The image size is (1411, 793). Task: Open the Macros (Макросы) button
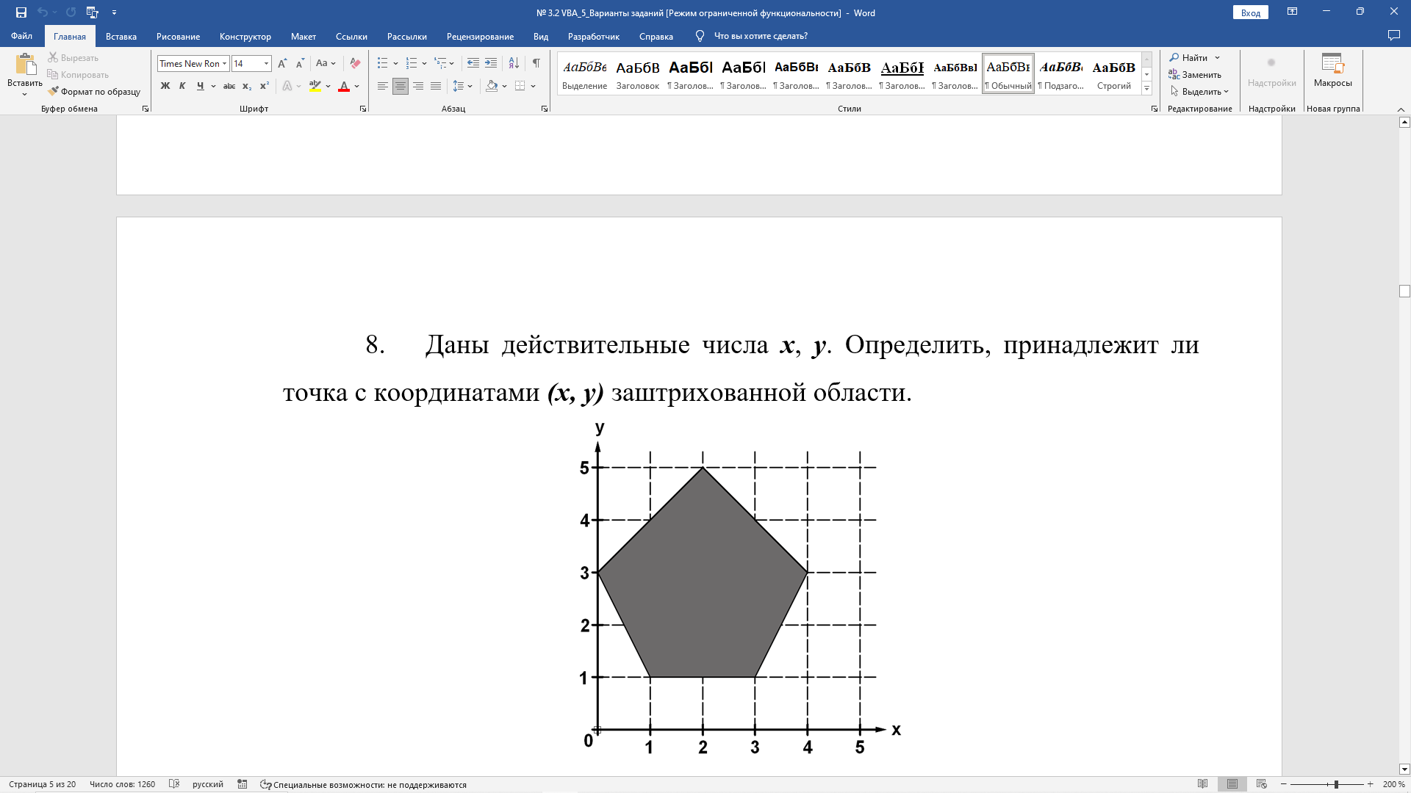coord(1332,70)
